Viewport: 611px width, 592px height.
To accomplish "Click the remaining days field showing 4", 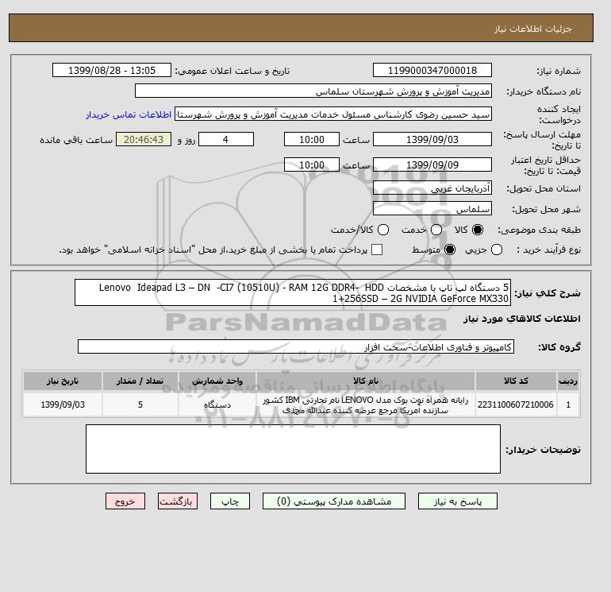I will coord(226,139).
